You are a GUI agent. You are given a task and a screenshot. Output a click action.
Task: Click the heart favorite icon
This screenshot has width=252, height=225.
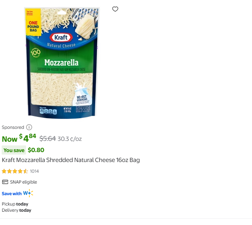115,9
